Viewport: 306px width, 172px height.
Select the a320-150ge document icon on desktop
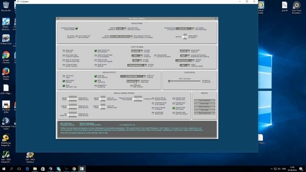(6, 89)
